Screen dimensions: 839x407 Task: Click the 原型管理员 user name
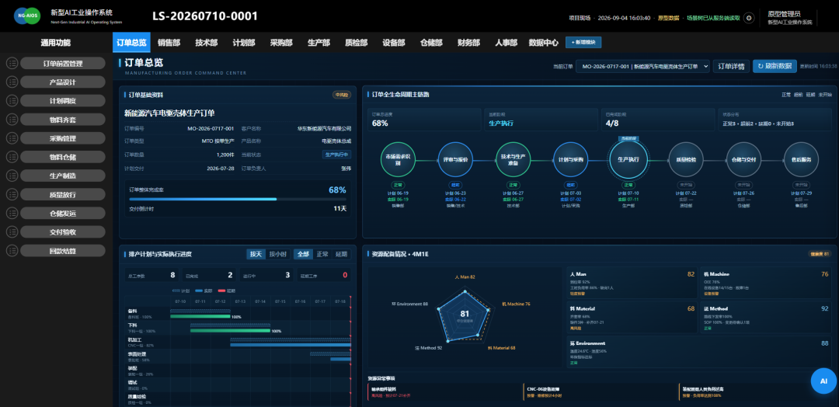pyautogui.click(x=784, y=14)
